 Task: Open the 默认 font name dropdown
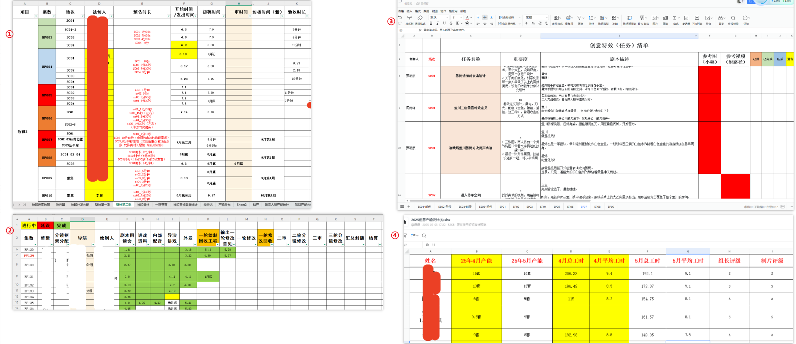coord(439,18)
